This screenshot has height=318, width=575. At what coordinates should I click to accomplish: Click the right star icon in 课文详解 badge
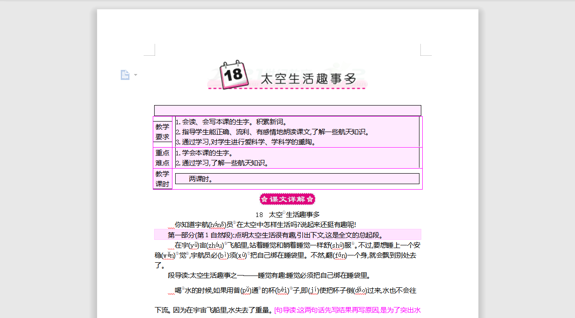[x=309, y=199]
